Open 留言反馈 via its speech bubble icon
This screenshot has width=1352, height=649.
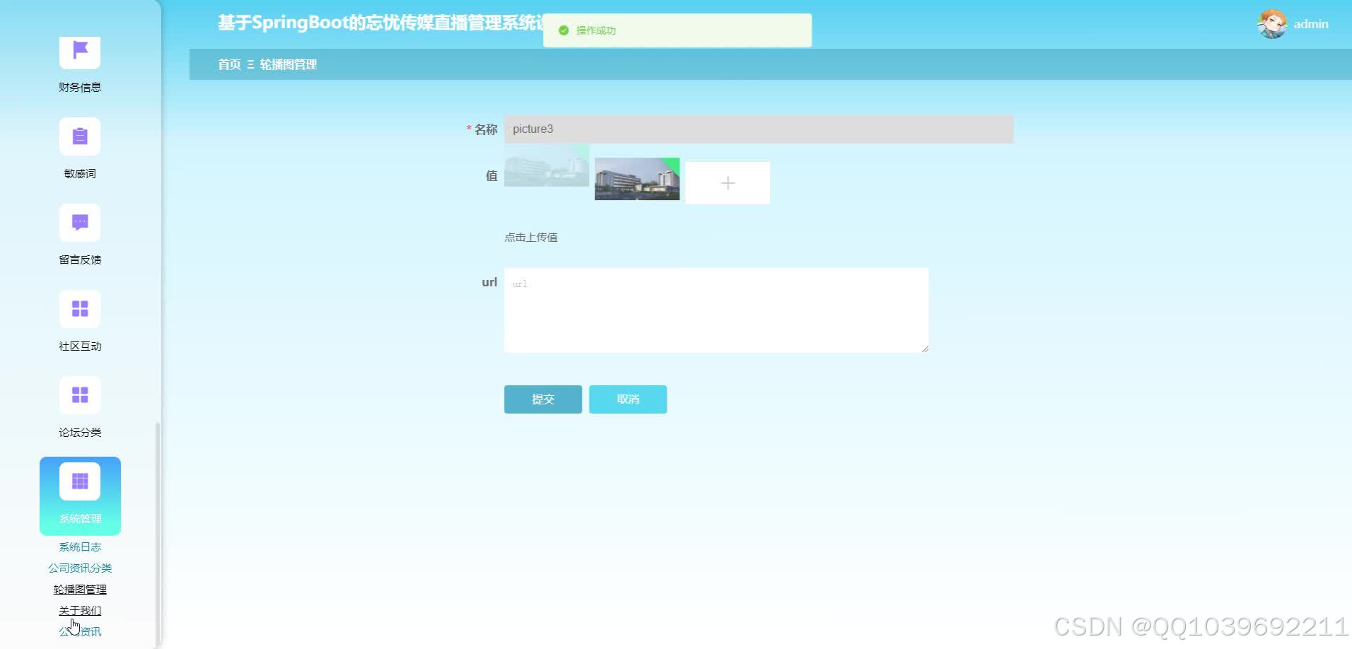click(79, 223)
